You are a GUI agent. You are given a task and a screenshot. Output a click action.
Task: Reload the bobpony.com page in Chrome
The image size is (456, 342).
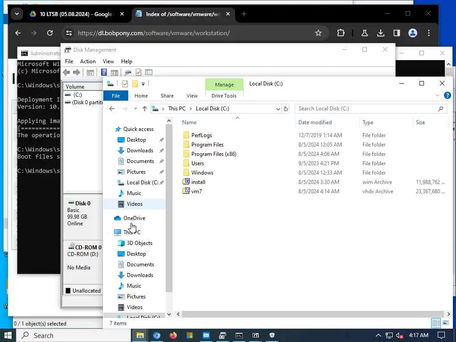coord(50,33)
